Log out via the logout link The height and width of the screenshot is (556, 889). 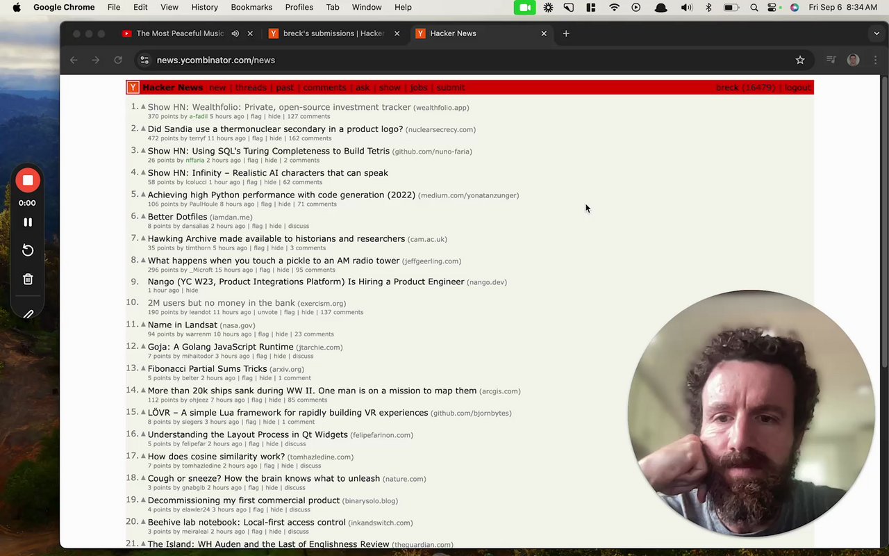[x=797, y=88]
